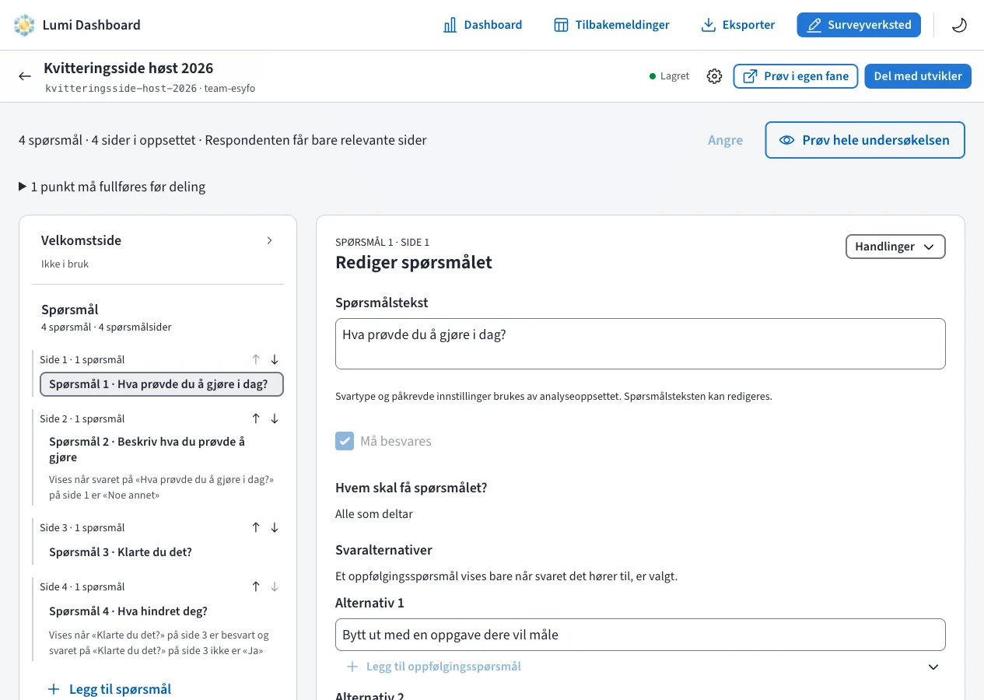Viewport: 984px width, 700px height.
Task: Open the Handlinger dropdown
Action: pos(895,247)
